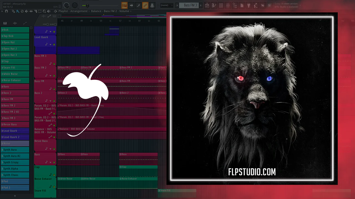Expand the Bass 2 track arrow menu
This screenshot has width=355, height=199.
coord(50,101)
